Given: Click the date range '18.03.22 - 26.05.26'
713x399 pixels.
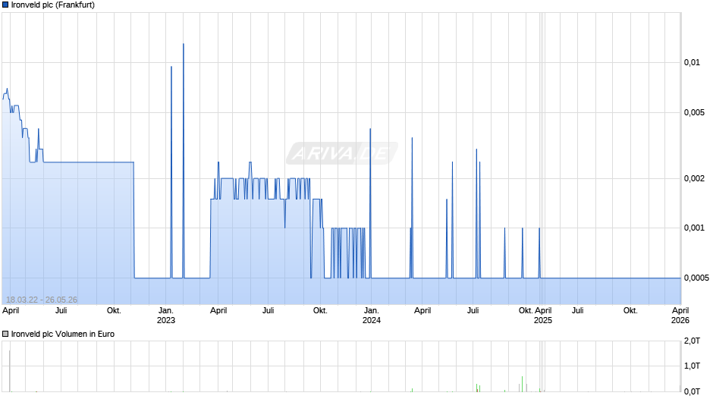Looking at the screenshot, I should point(42,300).
